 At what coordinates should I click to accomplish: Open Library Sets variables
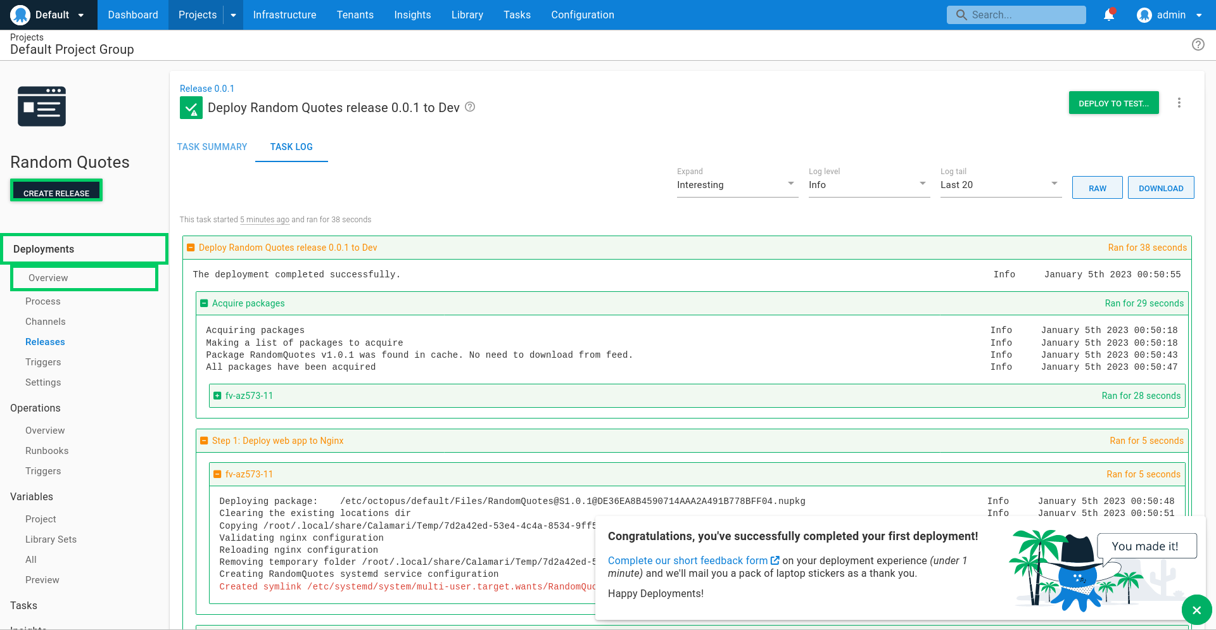point(51,539)
